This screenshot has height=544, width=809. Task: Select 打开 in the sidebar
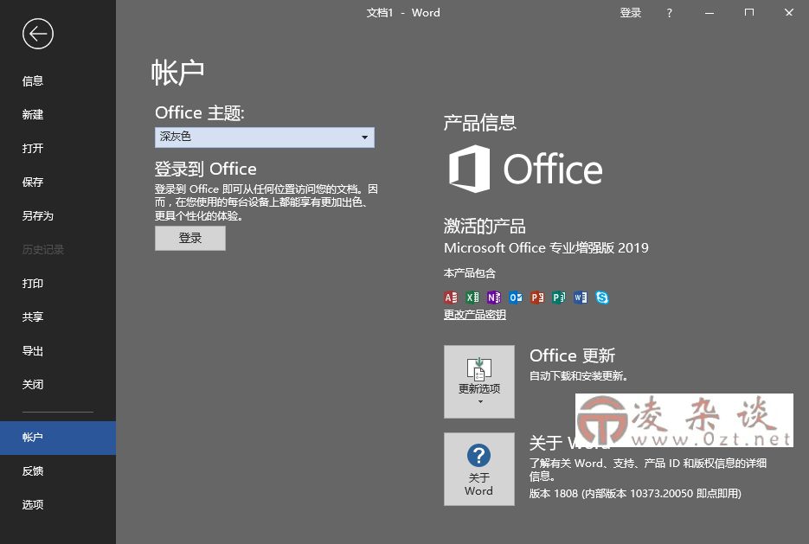tap(58, 149)
